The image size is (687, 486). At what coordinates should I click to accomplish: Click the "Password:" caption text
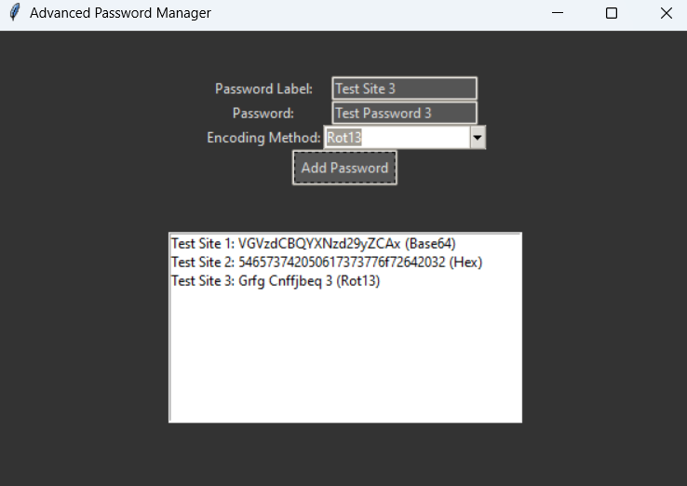click(x=263, y=114)
